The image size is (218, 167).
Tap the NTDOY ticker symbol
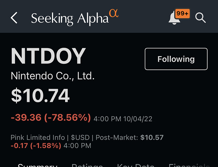click(x=48, y=56)
